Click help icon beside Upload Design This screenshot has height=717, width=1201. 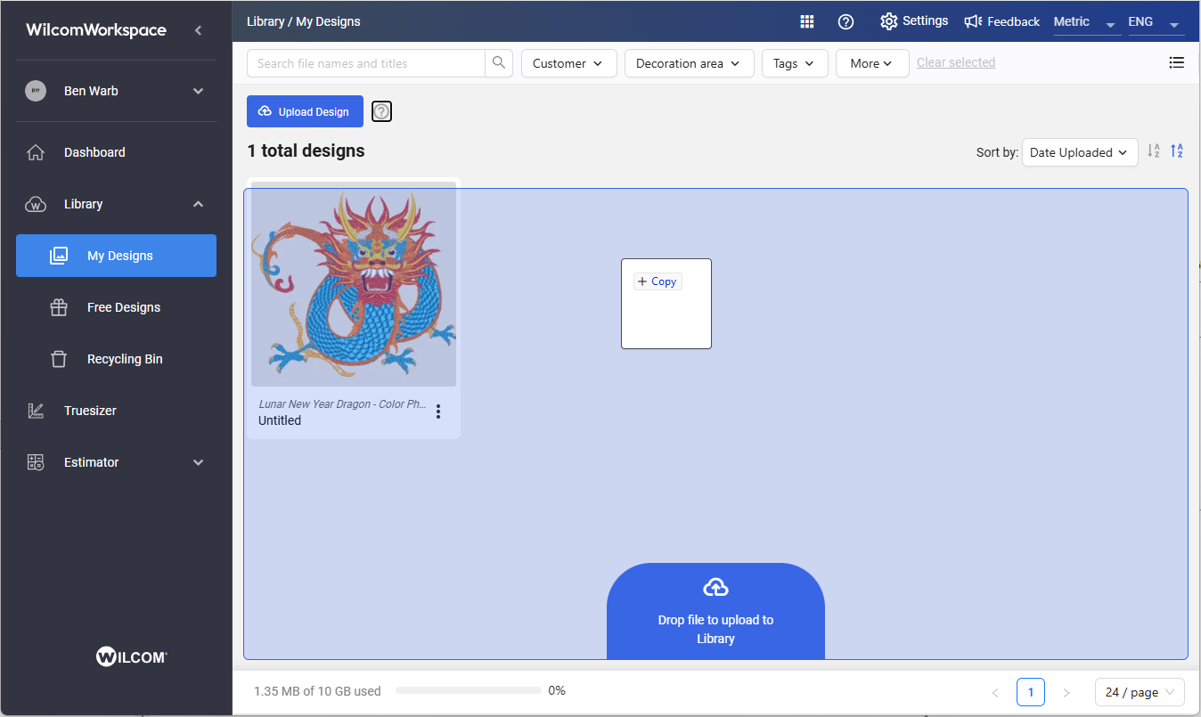click(x=381, y=111)
